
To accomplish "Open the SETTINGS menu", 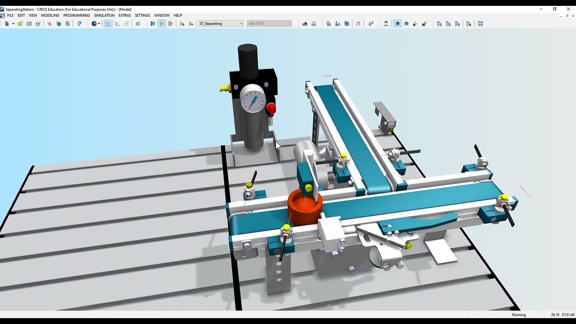I will tap(142, 15).
